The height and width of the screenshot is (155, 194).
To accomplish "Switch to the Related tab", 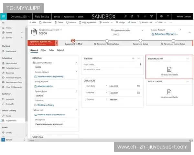I will 60,50.
